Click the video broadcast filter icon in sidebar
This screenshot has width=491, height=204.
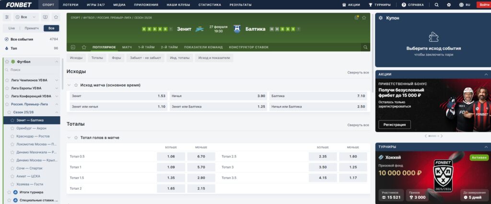[x=45, y=17]
